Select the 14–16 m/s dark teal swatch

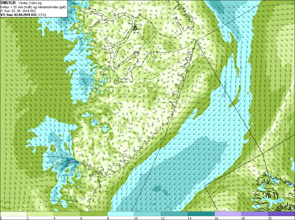(x=201, y=214)
